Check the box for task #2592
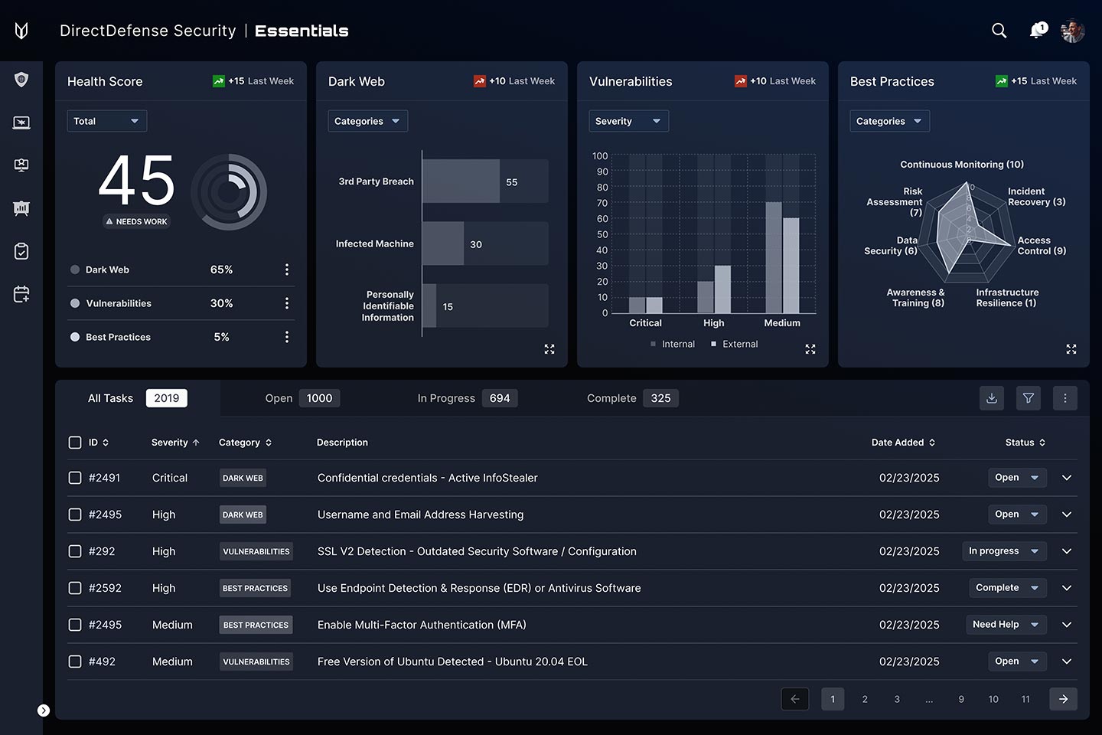 click(75, 588)
